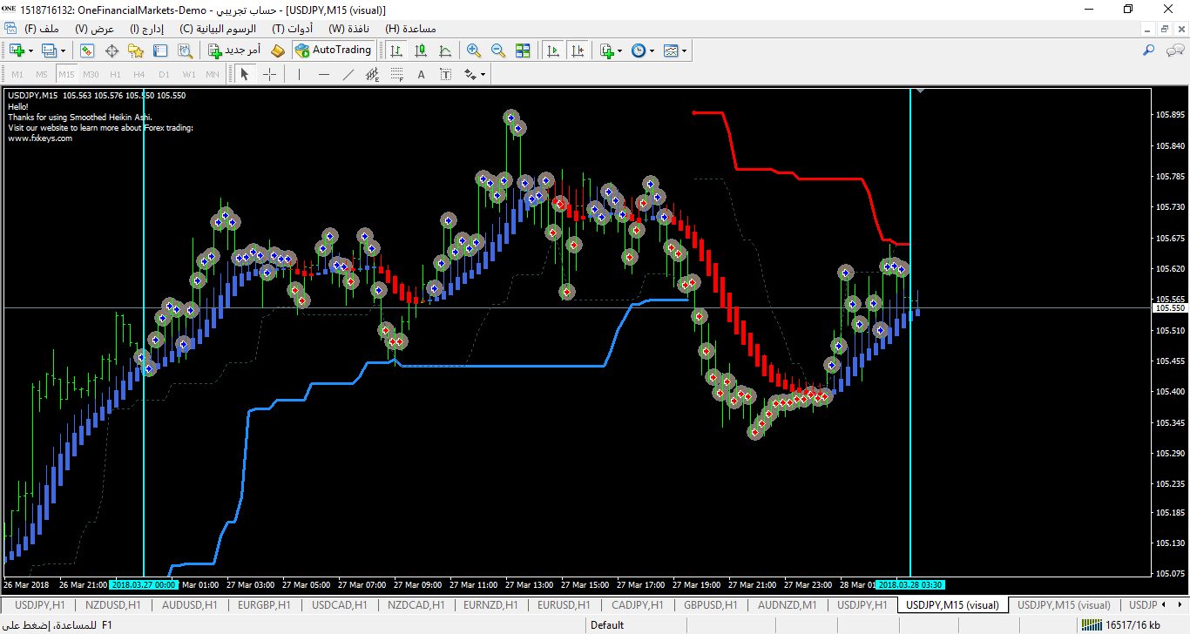Screen dimensions: 1190x634
Task: Expand the templates dropdown arrow
Action: click(x=684, y=51)
